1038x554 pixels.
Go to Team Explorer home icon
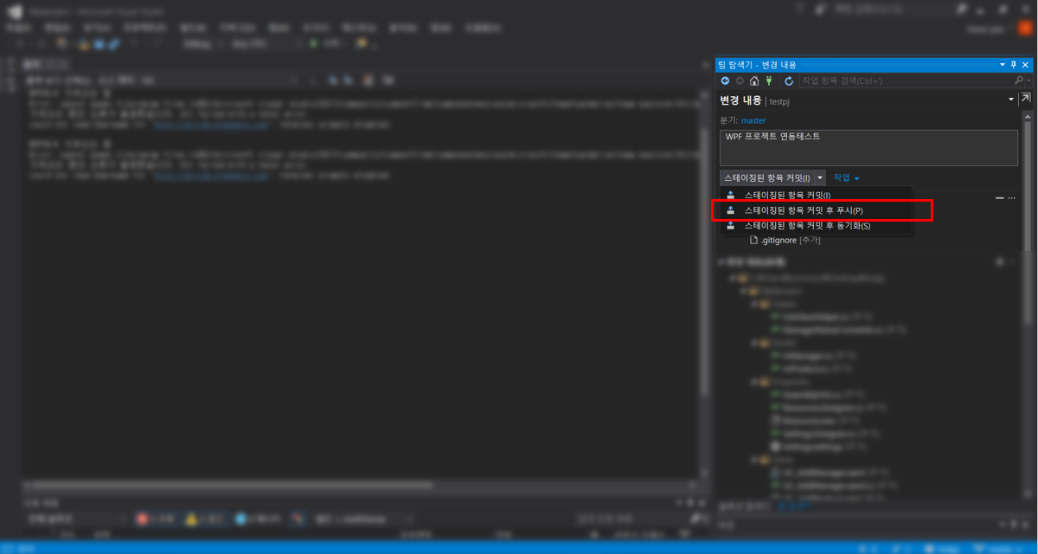click(x=754, y=81)
